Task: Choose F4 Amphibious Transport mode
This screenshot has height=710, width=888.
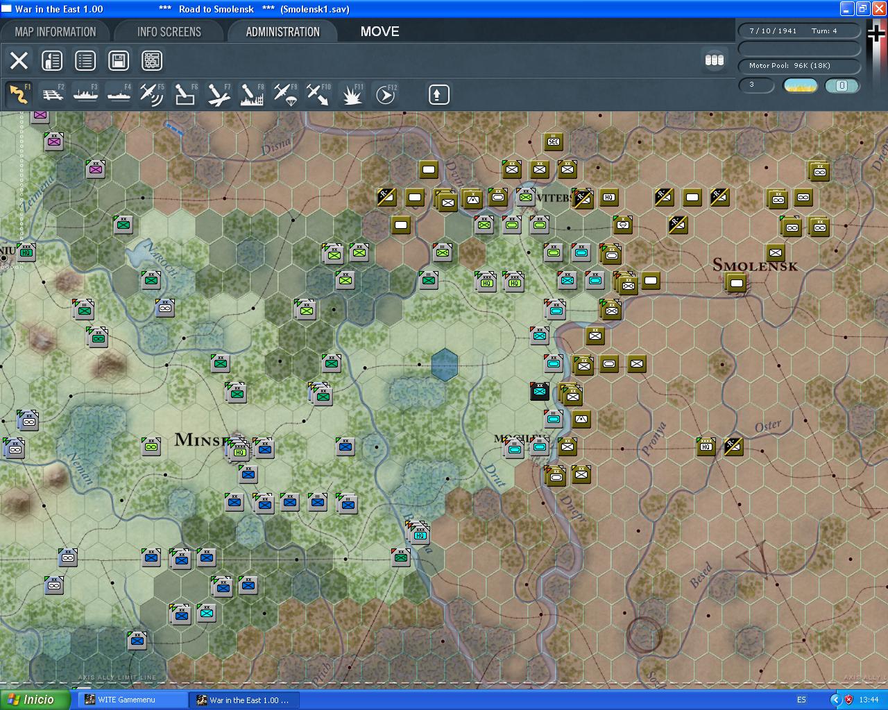Action: (x=119, y=94)
